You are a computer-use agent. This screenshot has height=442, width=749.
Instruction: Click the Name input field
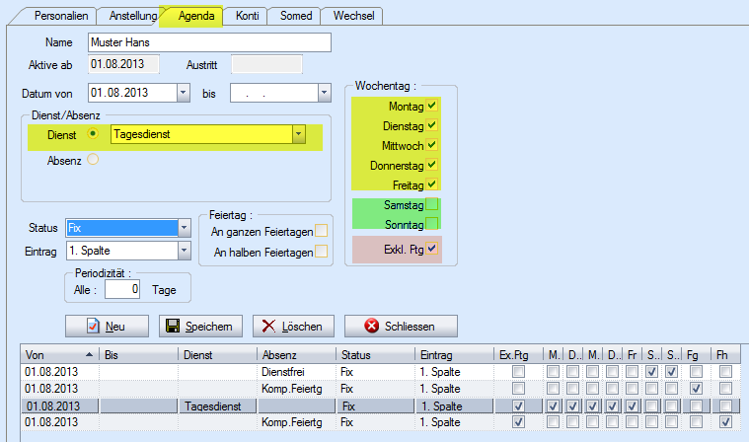[209, 42]
